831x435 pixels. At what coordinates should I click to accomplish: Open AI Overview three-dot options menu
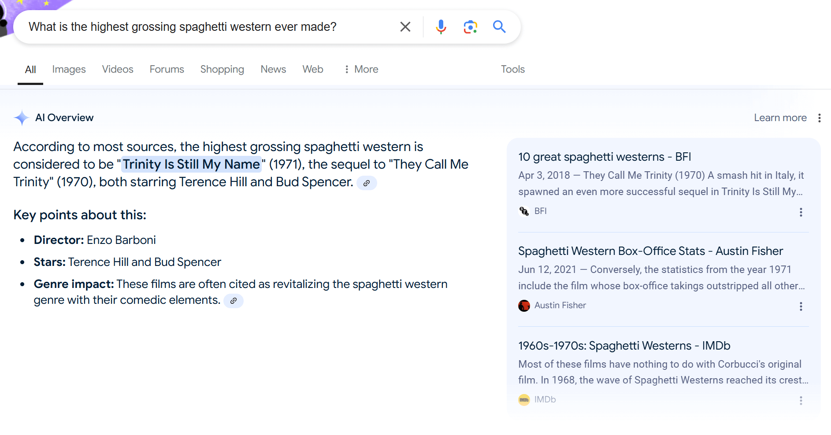819,118
